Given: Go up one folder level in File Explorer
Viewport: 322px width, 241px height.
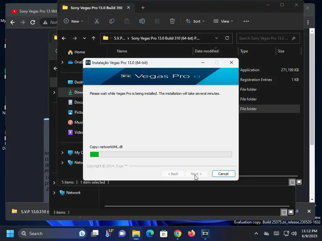Looking at the screenshot, I should [x=93, y=38].
